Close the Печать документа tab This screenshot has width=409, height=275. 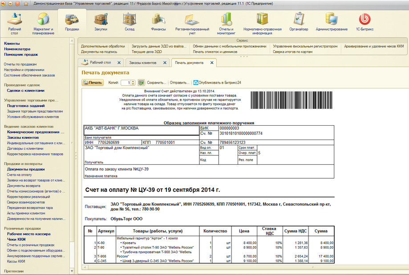tap(212, 63)
